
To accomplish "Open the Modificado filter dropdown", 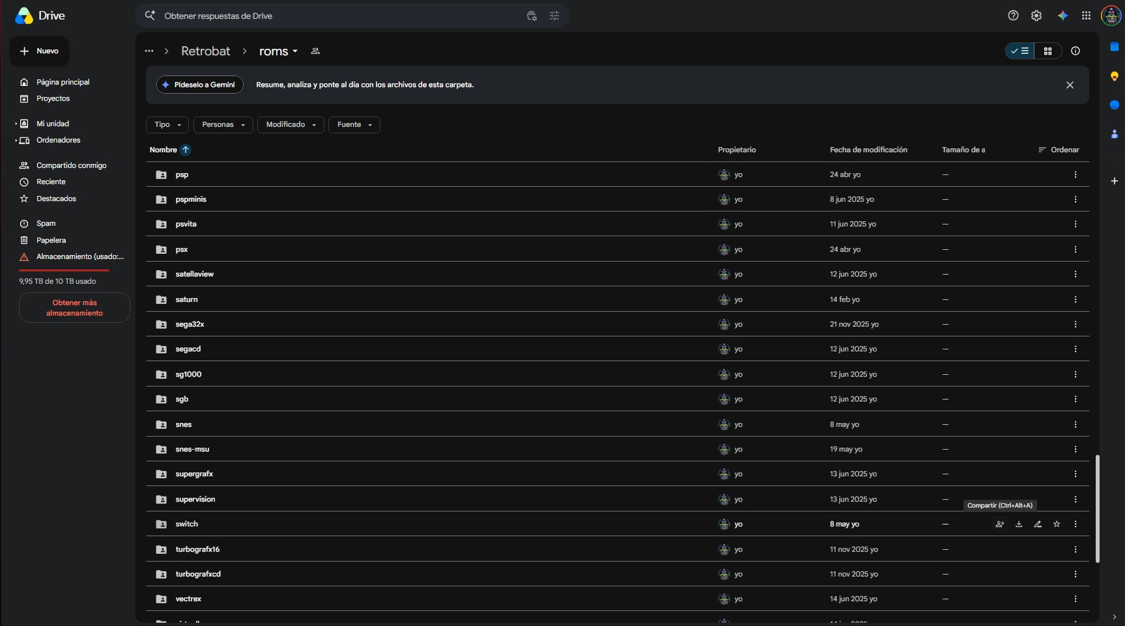I will point(291,124).
